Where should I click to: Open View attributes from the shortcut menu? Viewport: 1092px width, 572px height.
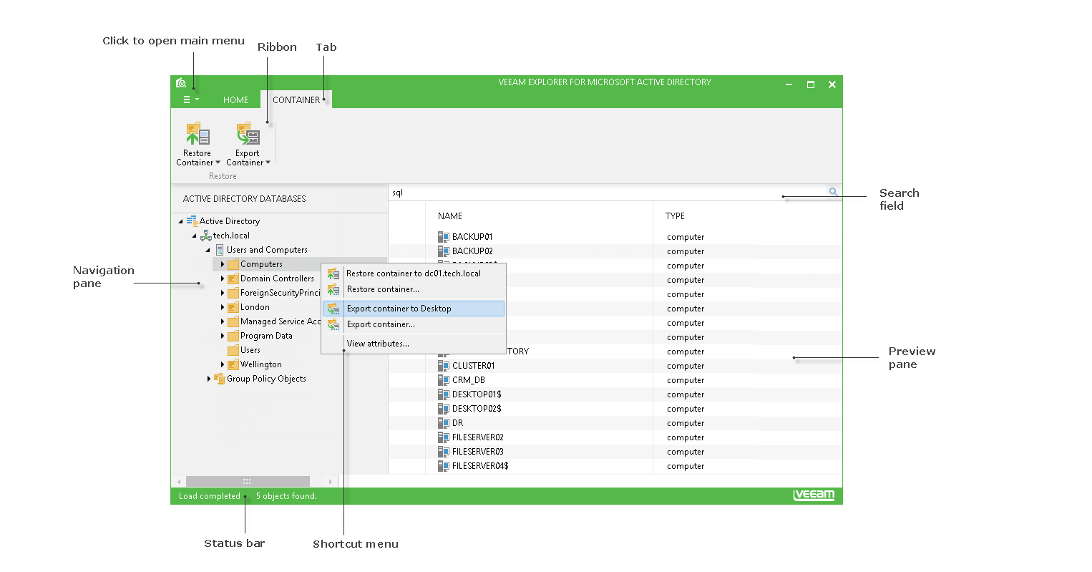[x=414, y=344]
